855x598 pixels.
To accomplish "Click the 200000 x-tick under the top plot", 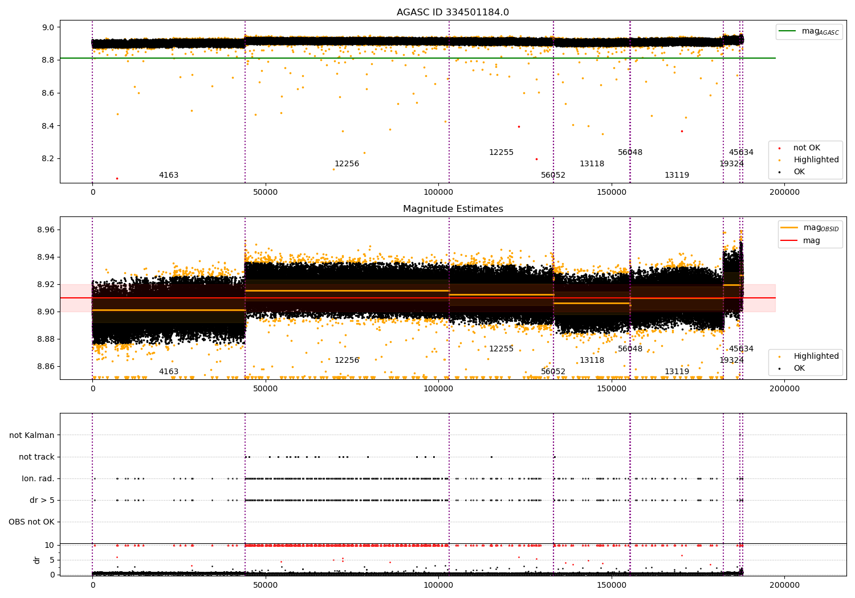I will pyautogui.click(x=784, y=192).
